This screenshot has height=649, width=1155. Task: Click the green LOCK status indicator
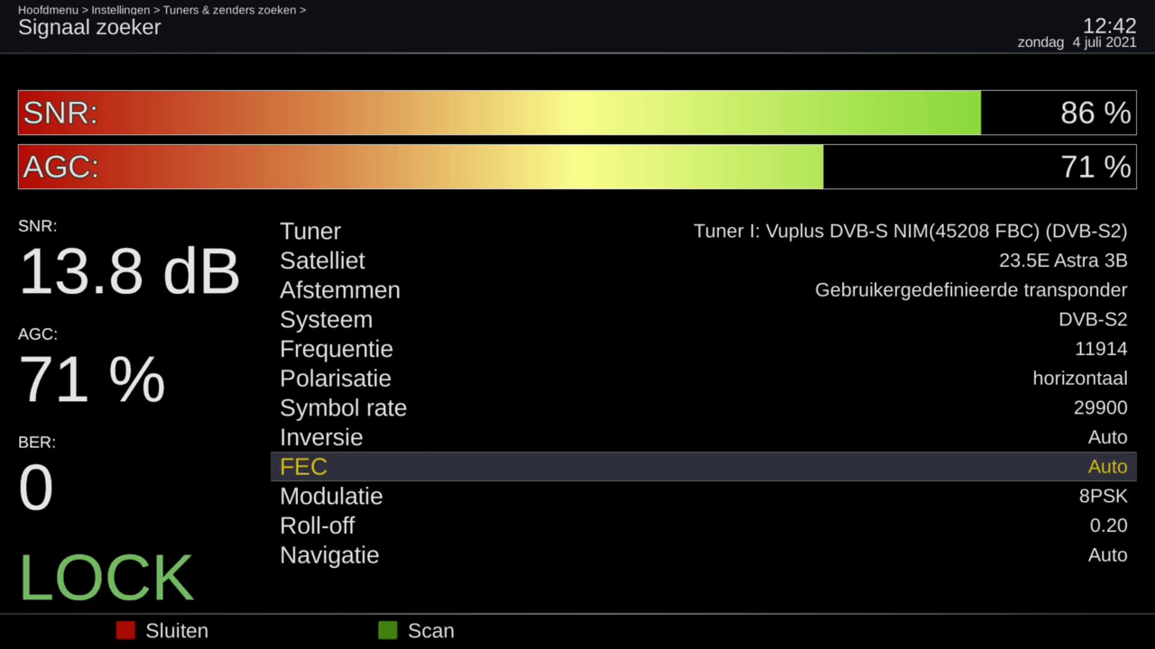pyautogui.click(x=106, y=578)
